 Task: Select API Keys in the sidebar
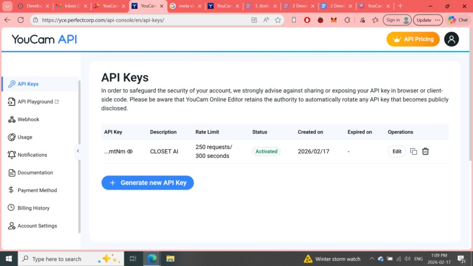click(x=28, y=84)
